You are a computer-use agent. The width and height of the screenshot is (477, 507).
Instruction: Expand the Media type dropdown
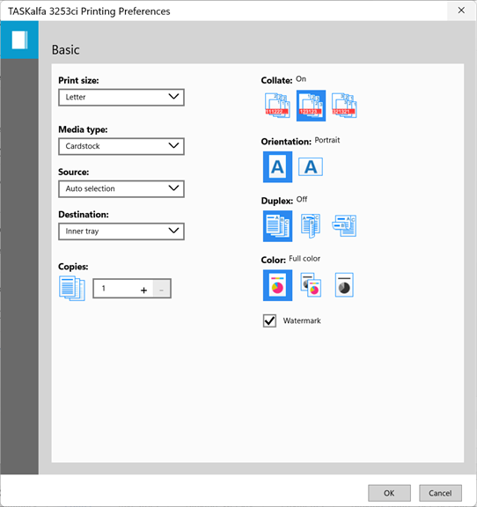pos(121,146)
